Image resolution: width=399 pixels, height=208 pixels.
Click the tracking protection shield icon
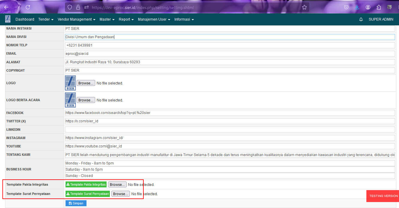70,7
